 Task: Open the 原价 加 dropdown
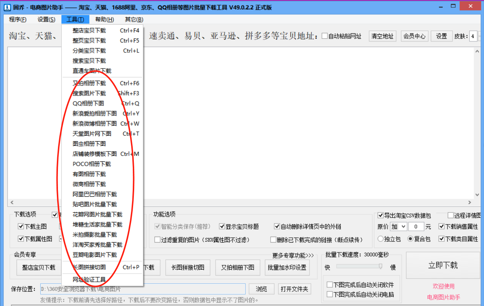click(x=399, y=226)
